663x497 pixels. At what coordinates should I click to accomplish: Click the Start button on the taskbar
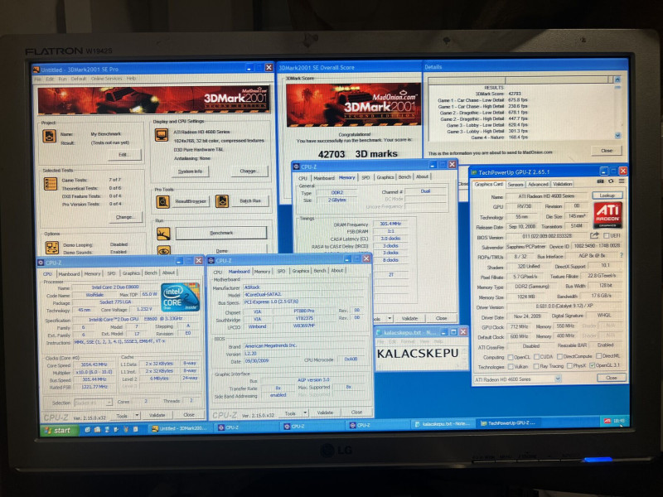coord(59,430)
